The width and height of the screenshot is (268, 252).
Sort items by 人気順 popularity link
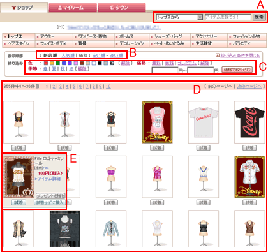click(68, 56)
